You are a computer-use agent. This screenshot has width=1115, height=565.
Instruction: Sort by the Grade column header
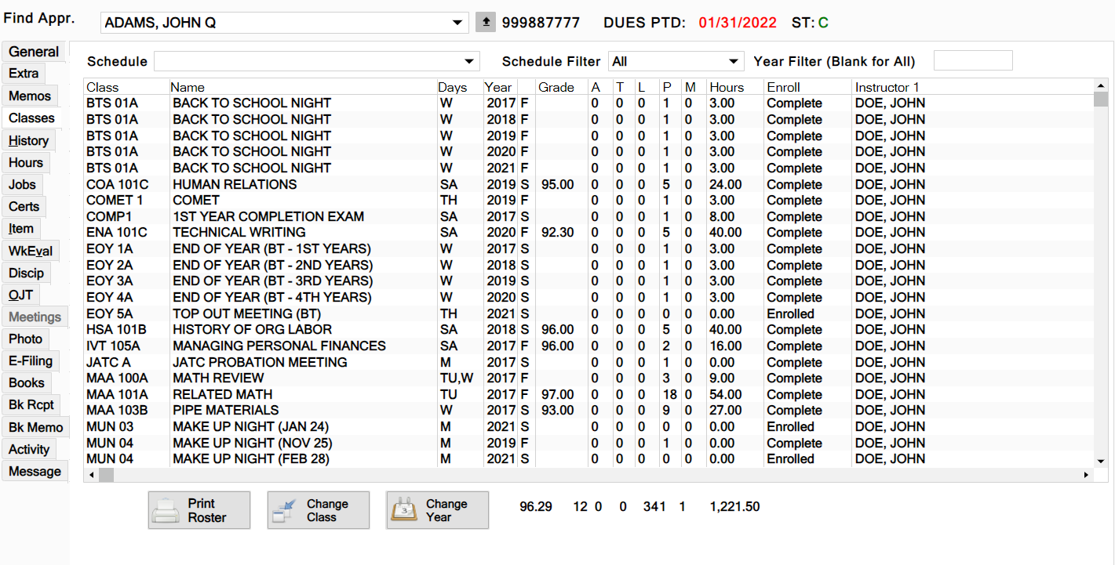click(x=556, y=87)
